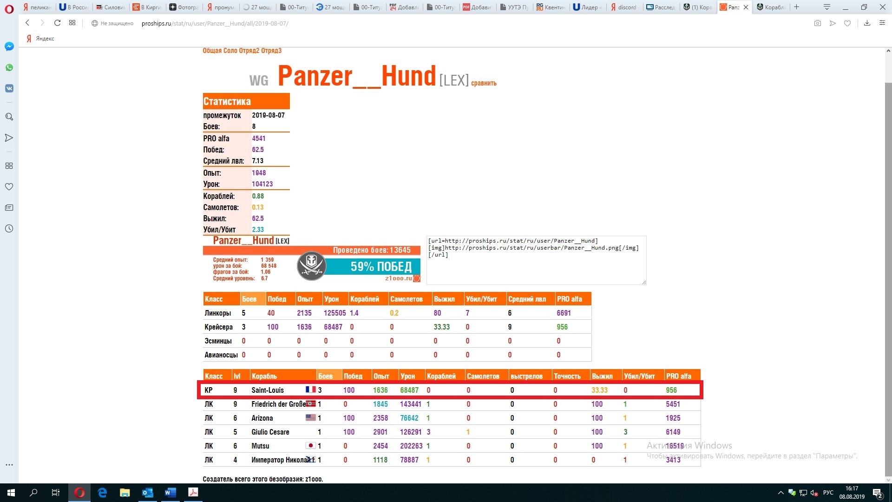Click the 'сравнить' compare link

point(484,83)
